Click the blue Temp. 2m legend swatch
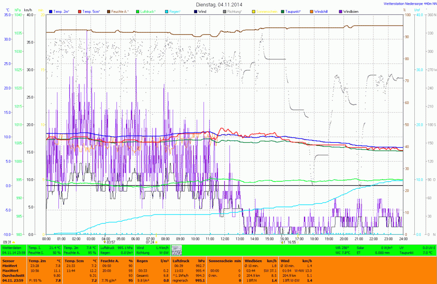The width and height of the screenshot is (437, 284). pyautogui.click(x=51, y=11)
